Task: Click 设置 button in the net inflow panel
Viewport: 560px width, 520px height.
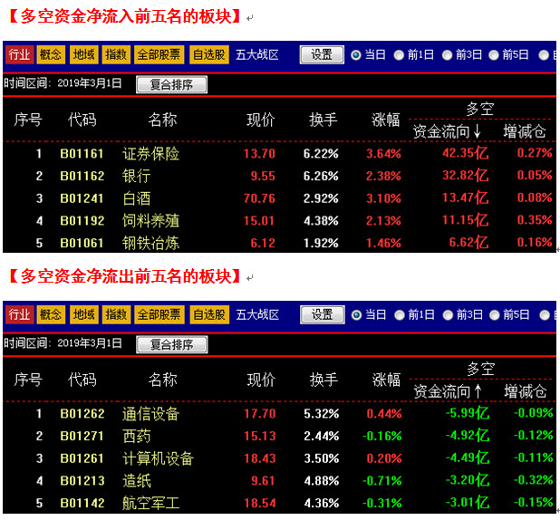Action: (x=322, y=54)
